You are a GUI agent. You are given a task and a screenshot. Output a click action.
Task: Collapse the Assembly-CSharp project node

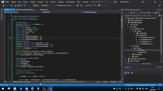point(126,22)
